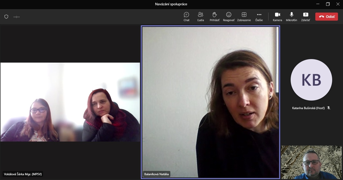
Task: Click the meeting title Navázání spolupráce
Action: (x=171, y=4)
